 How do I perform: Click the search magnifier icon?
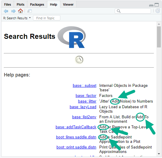pos(119,11)
